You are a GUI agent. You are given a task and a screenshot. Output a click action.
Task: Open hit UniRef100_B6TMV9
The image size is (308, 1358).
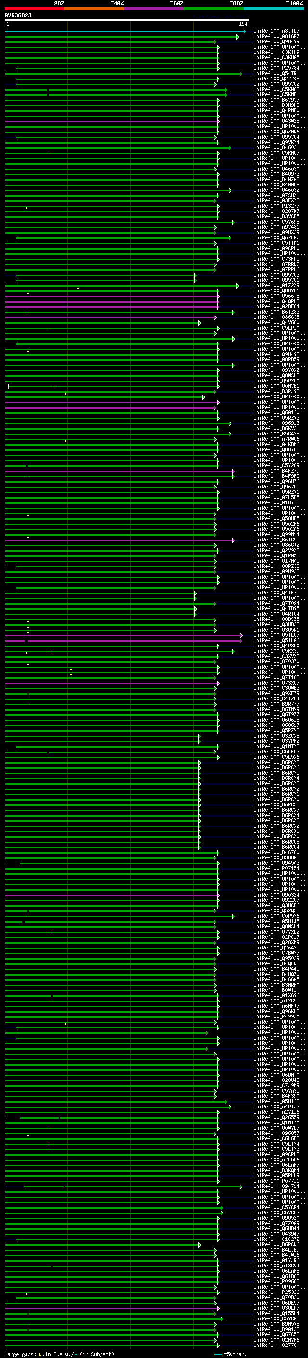[276, 710]
